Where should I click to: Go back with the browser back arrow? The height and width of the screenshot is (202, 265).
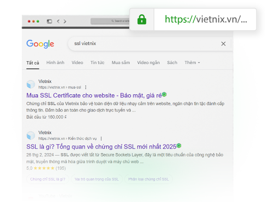click(x=58, y=21)
